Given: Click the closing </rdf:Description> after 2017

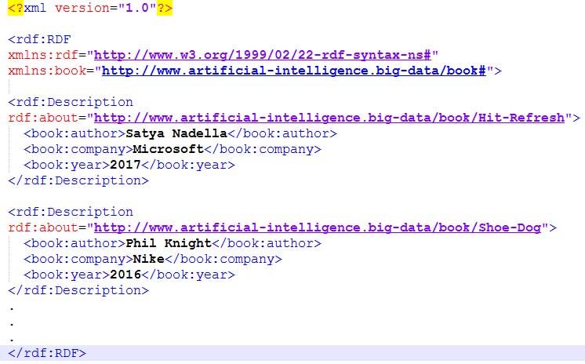Looking at the screenshot, I should 78,180.
